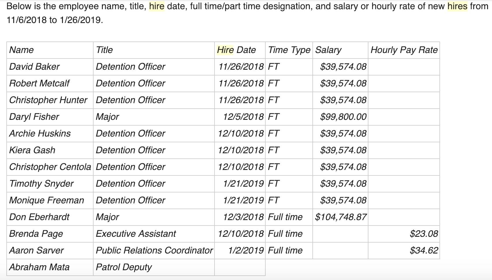Click the 1/2/2019 hire date cell

click(240, 251)
